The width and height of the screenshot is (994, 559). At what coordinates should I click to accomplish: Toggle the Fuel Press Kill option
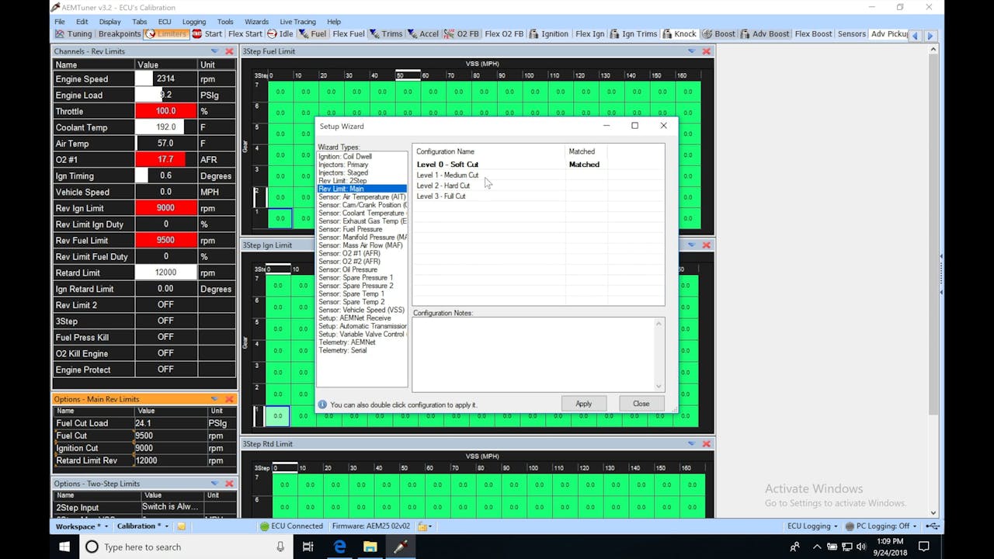[x=167, y=337]
